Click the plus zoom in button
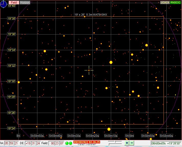 pos(127,143)
